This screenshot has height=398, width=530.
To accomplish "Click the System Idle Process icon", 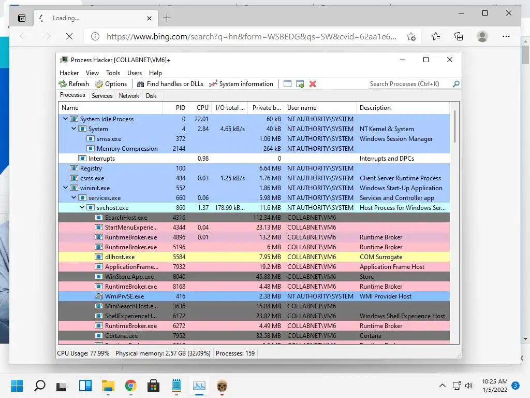I will [x=73, y=119].
